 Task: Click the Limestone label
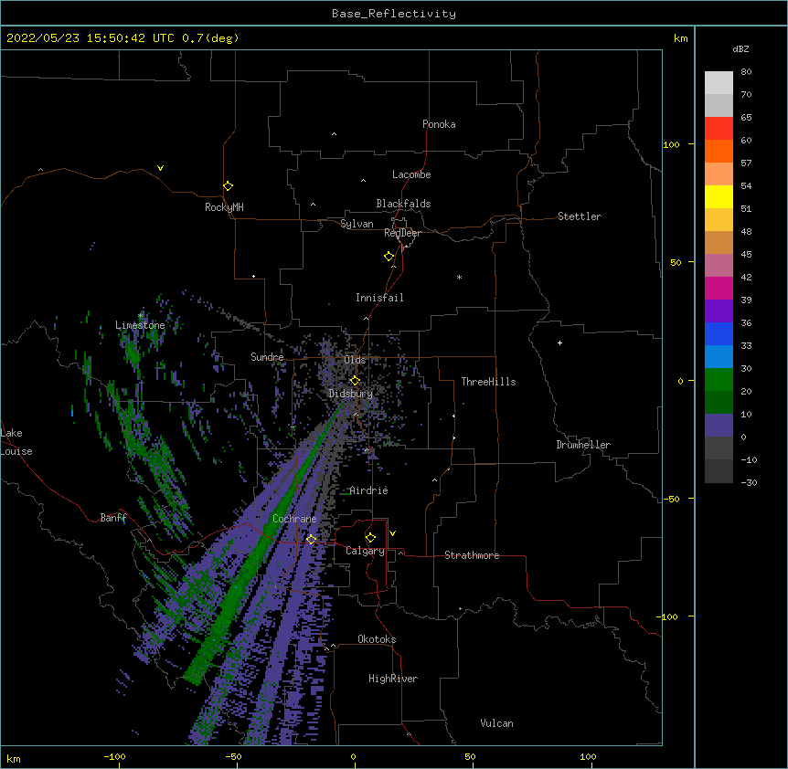pos(140,325)
